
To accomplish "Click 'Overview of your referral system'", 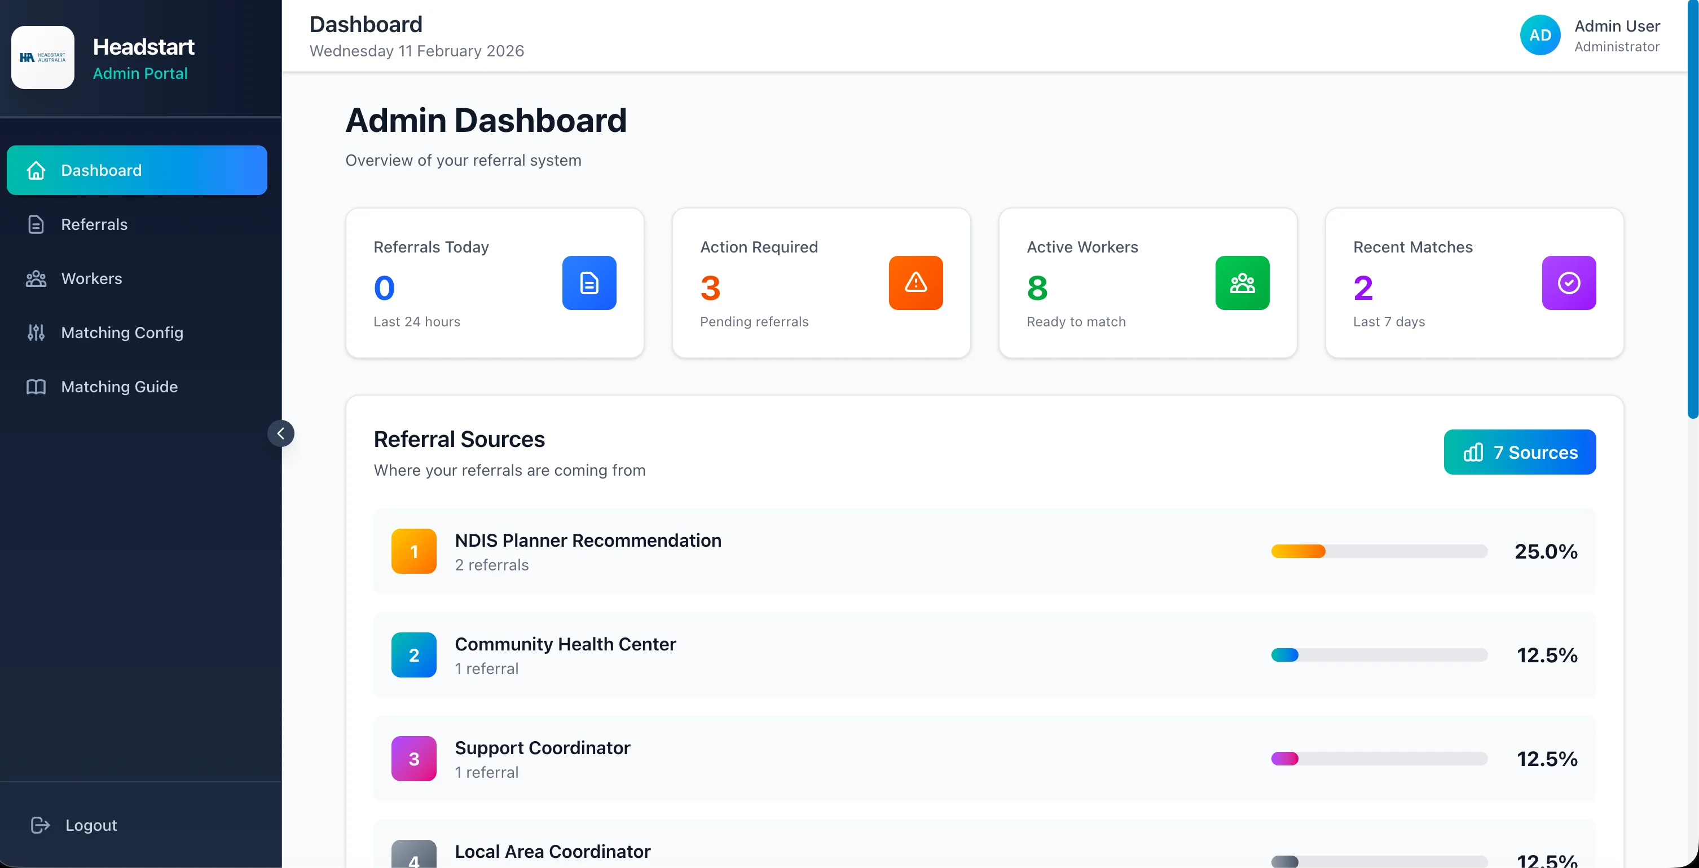I will pyautogui.click(x=463, y=160).
